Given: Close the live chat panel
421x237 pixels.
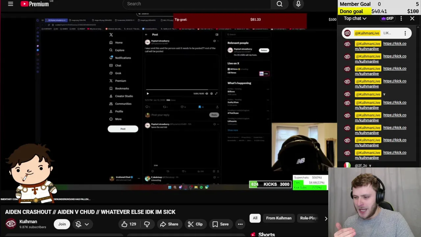Looking at the screenshot, I should point(412,18).
